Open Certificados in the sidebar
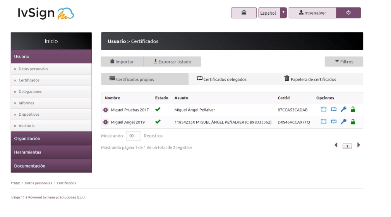 pos(51,80)
